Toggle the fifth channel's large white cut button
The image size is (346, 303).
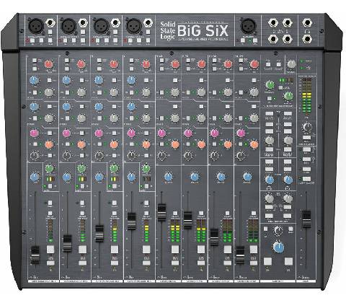175,250
